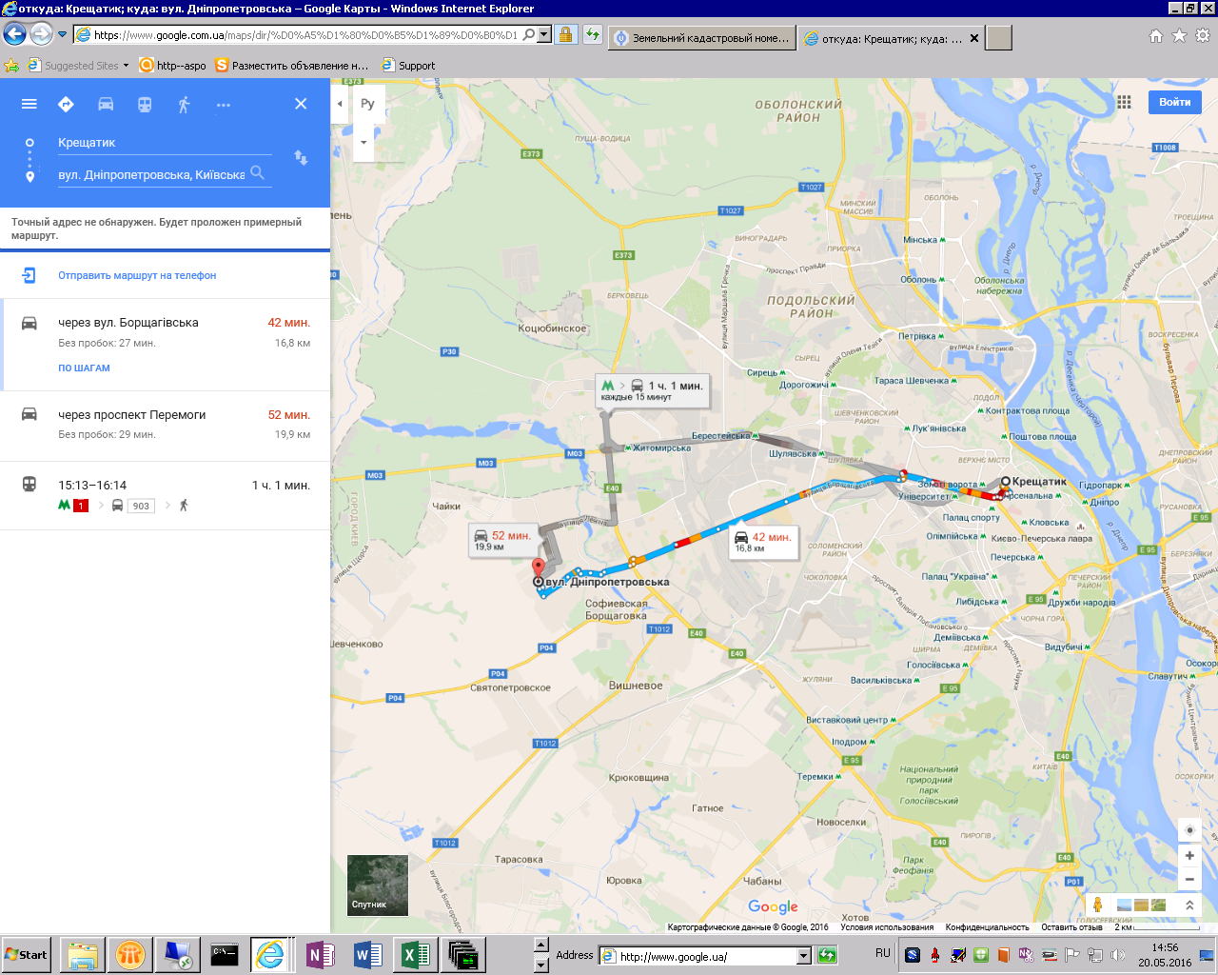Open Support favorite link
Screen dimensions: 1218x975
click(x=408, y=66)
